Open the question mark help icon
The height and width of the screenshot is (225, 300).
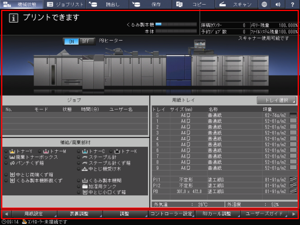coord(292,4)
